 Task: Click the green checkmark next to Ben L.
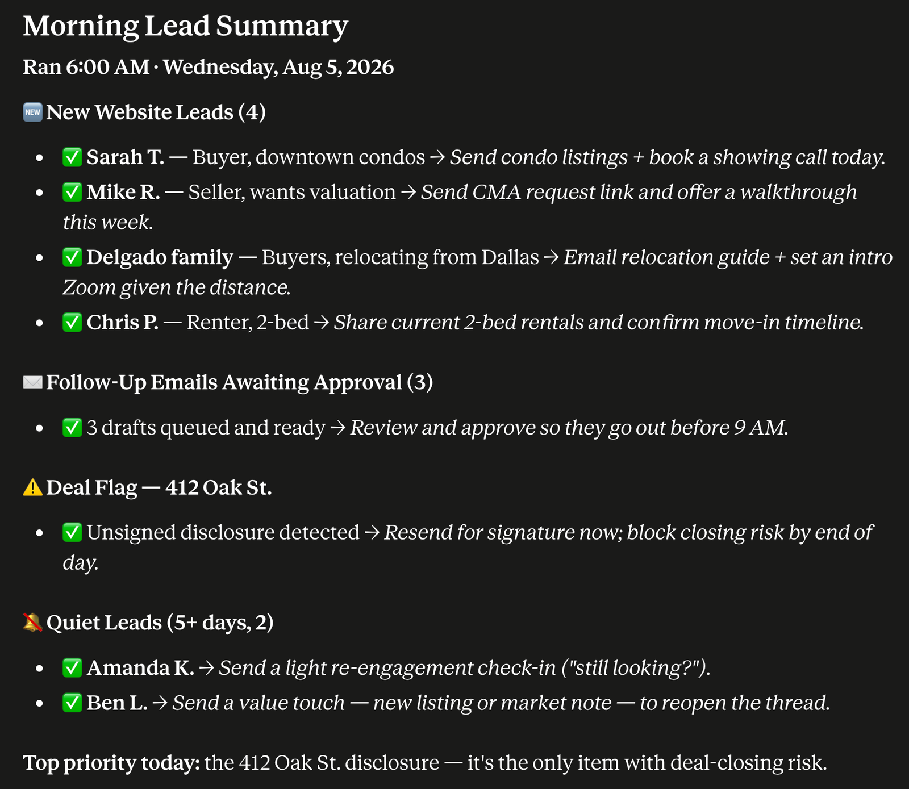click(x=72, y=703)
